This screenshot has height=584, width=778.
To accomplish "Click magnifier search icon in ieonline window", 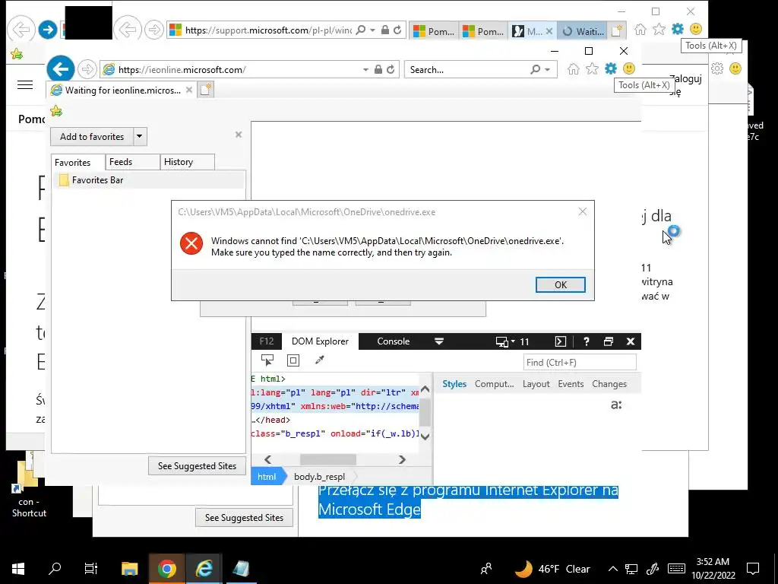I will click(x=535, y=69).
